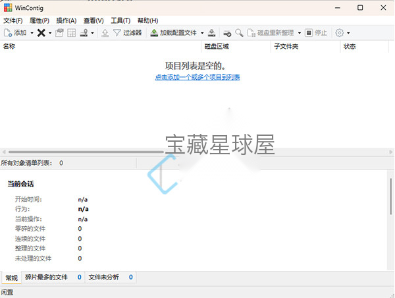Expand the 加载配置文件 dropdown arrow
The width and height of the screenshot is (395, 298).
[202, 33]
